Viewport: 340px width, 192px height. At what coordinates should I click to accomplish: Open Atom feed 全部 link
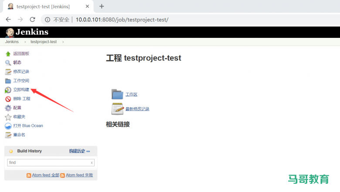[45, 175]
